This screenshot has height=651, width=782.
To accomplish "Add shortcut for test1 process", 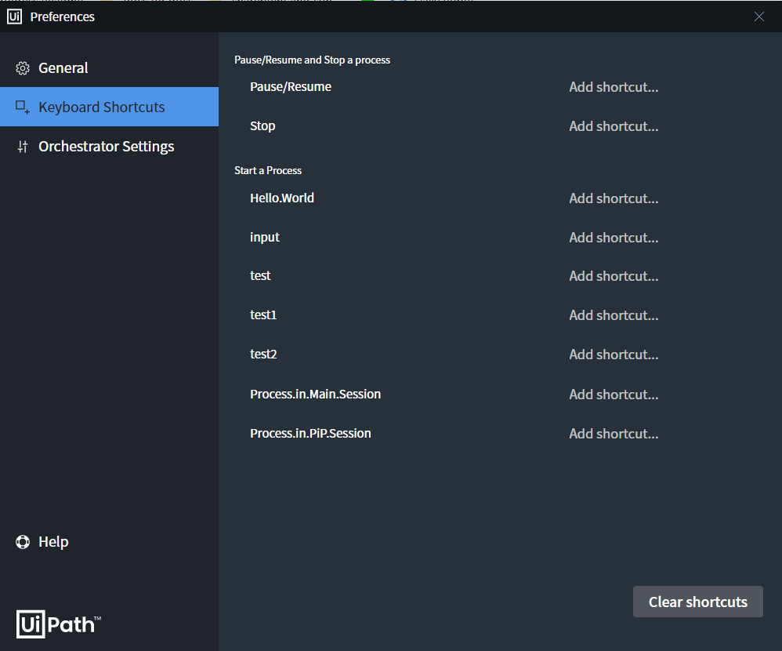I will coord(614,315).
